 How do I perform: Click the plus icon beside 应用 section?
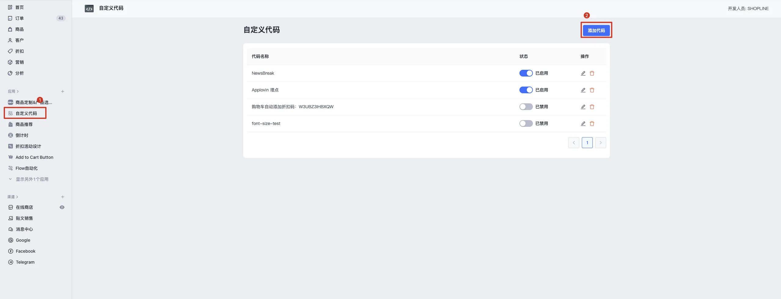pyautogui.click(x=63, y=91)
